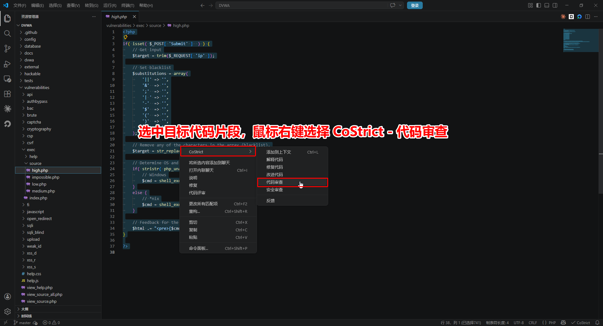Viewport: 603px width, 326px height.
Task: Toggle the bottom panel visibility
Action: 547,5
